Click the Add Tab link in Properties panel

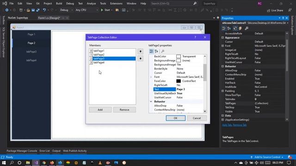227,125
